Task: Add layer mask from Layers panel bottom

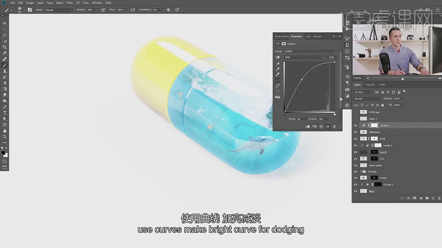Action: click(x=414, y=198)
